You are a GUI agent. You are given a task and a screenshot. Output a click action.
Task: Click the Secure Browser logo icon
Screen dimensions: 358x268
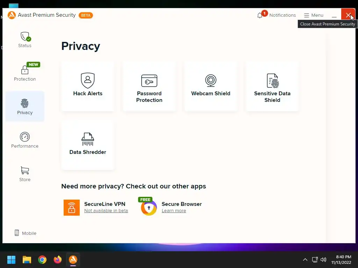tap(149, 208)
